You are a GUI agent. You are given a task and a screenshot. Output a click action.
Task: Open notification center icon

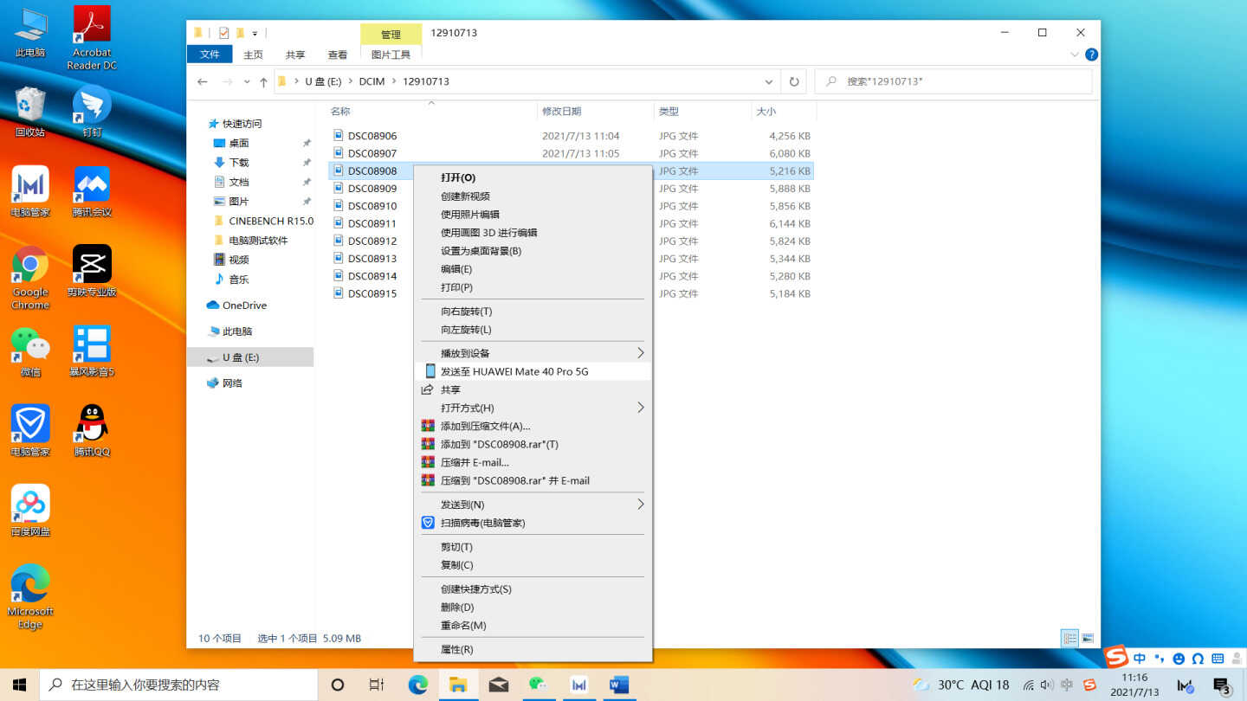(1222, 685)
